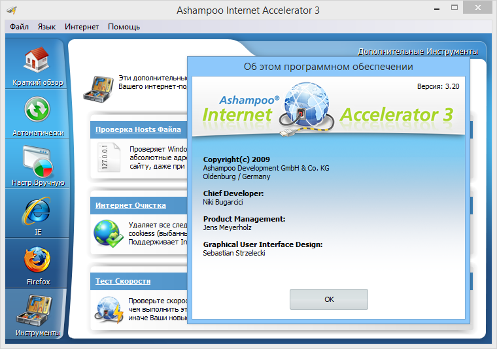Click the 127.0.0.1 hosts file icon
The height and width of the screenshot is (349, 497).
(109, 158)
